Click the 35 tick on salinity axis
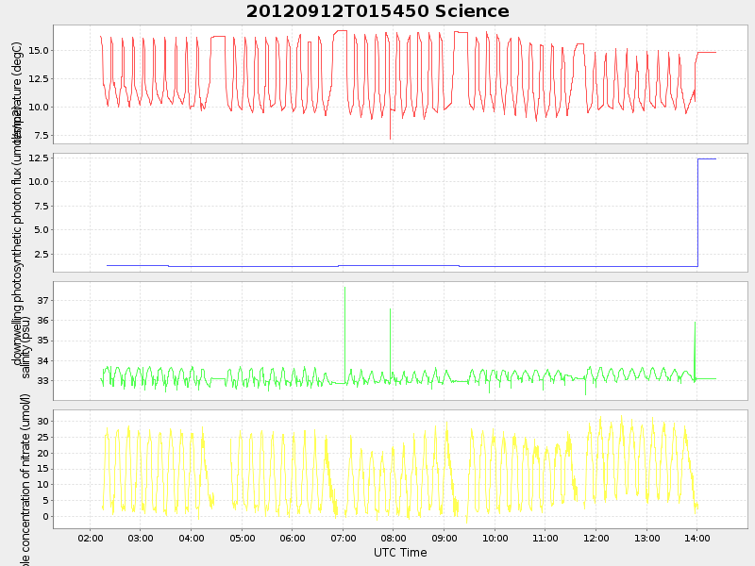Image resolution: width=755 pixels, height=566 pixels. pyautogui.click(x=42, y=341)
